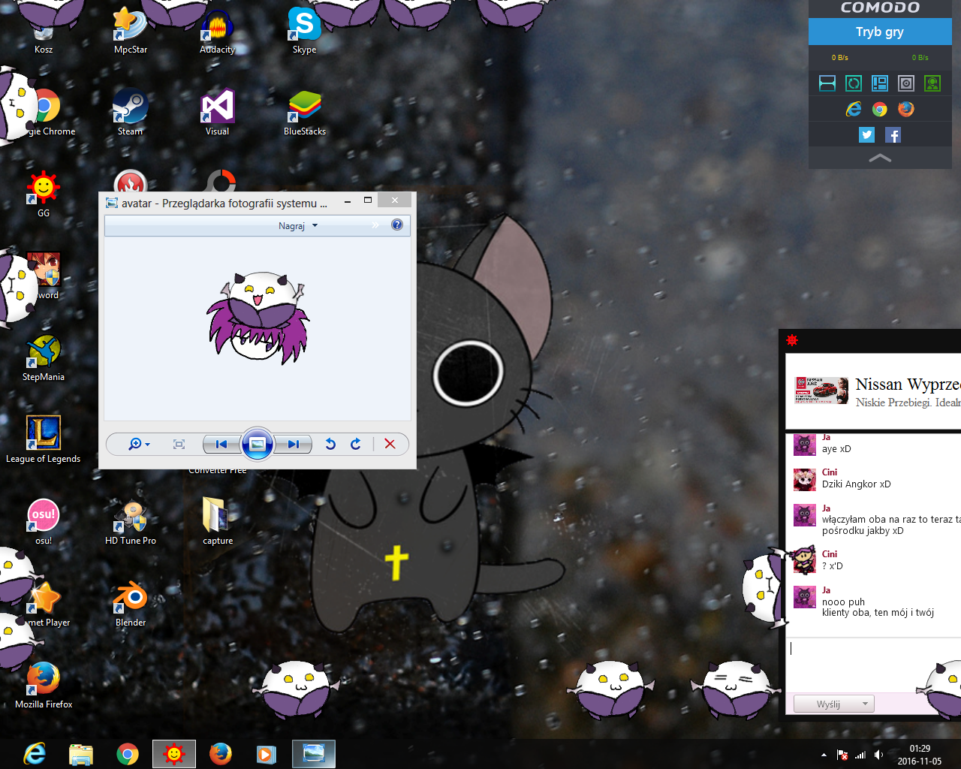Open File Explorer from the taskbar
The width and height of the screenshot is (961, 769).
coord(81,753)
